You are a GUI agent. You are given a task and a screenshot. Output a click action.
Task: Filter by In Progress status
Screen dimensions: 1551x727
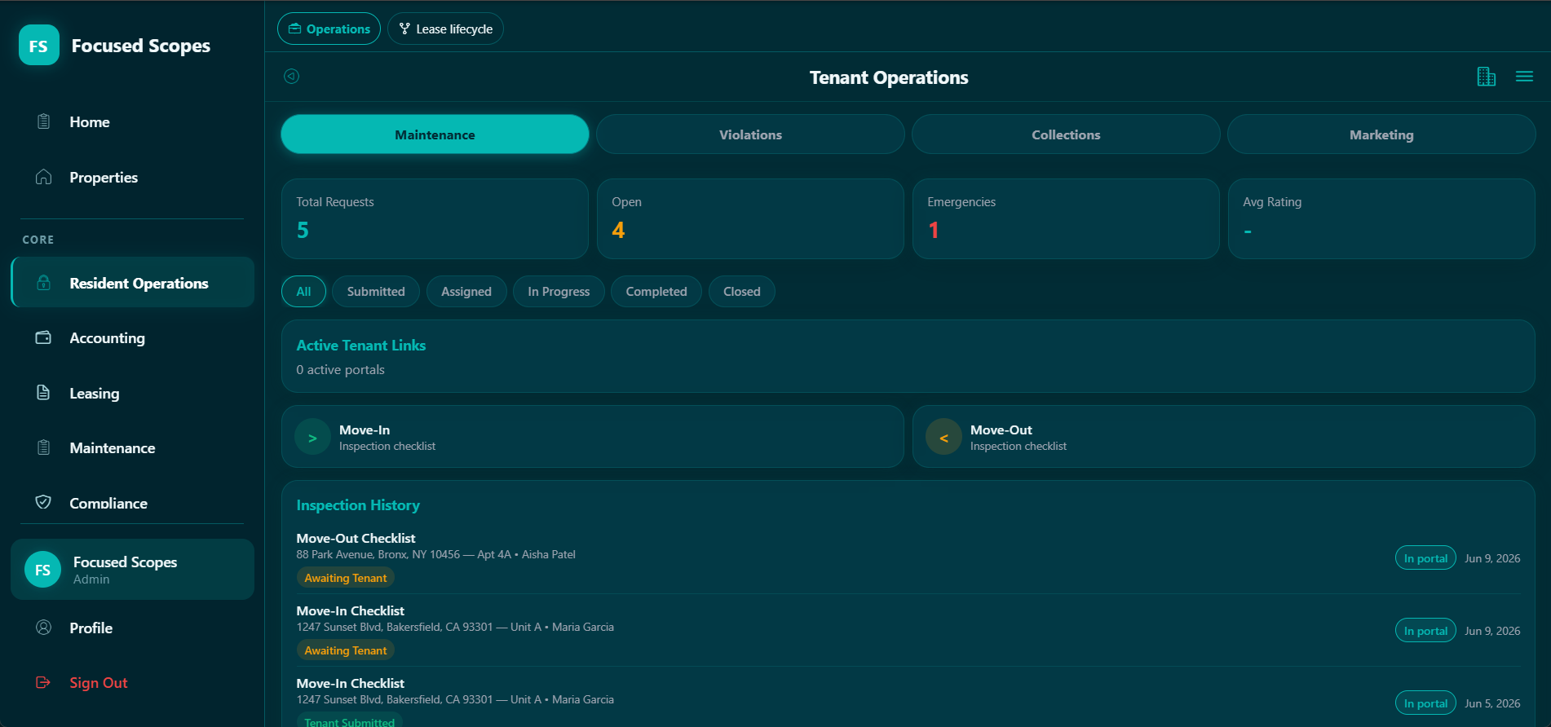(x=559, y=292)
